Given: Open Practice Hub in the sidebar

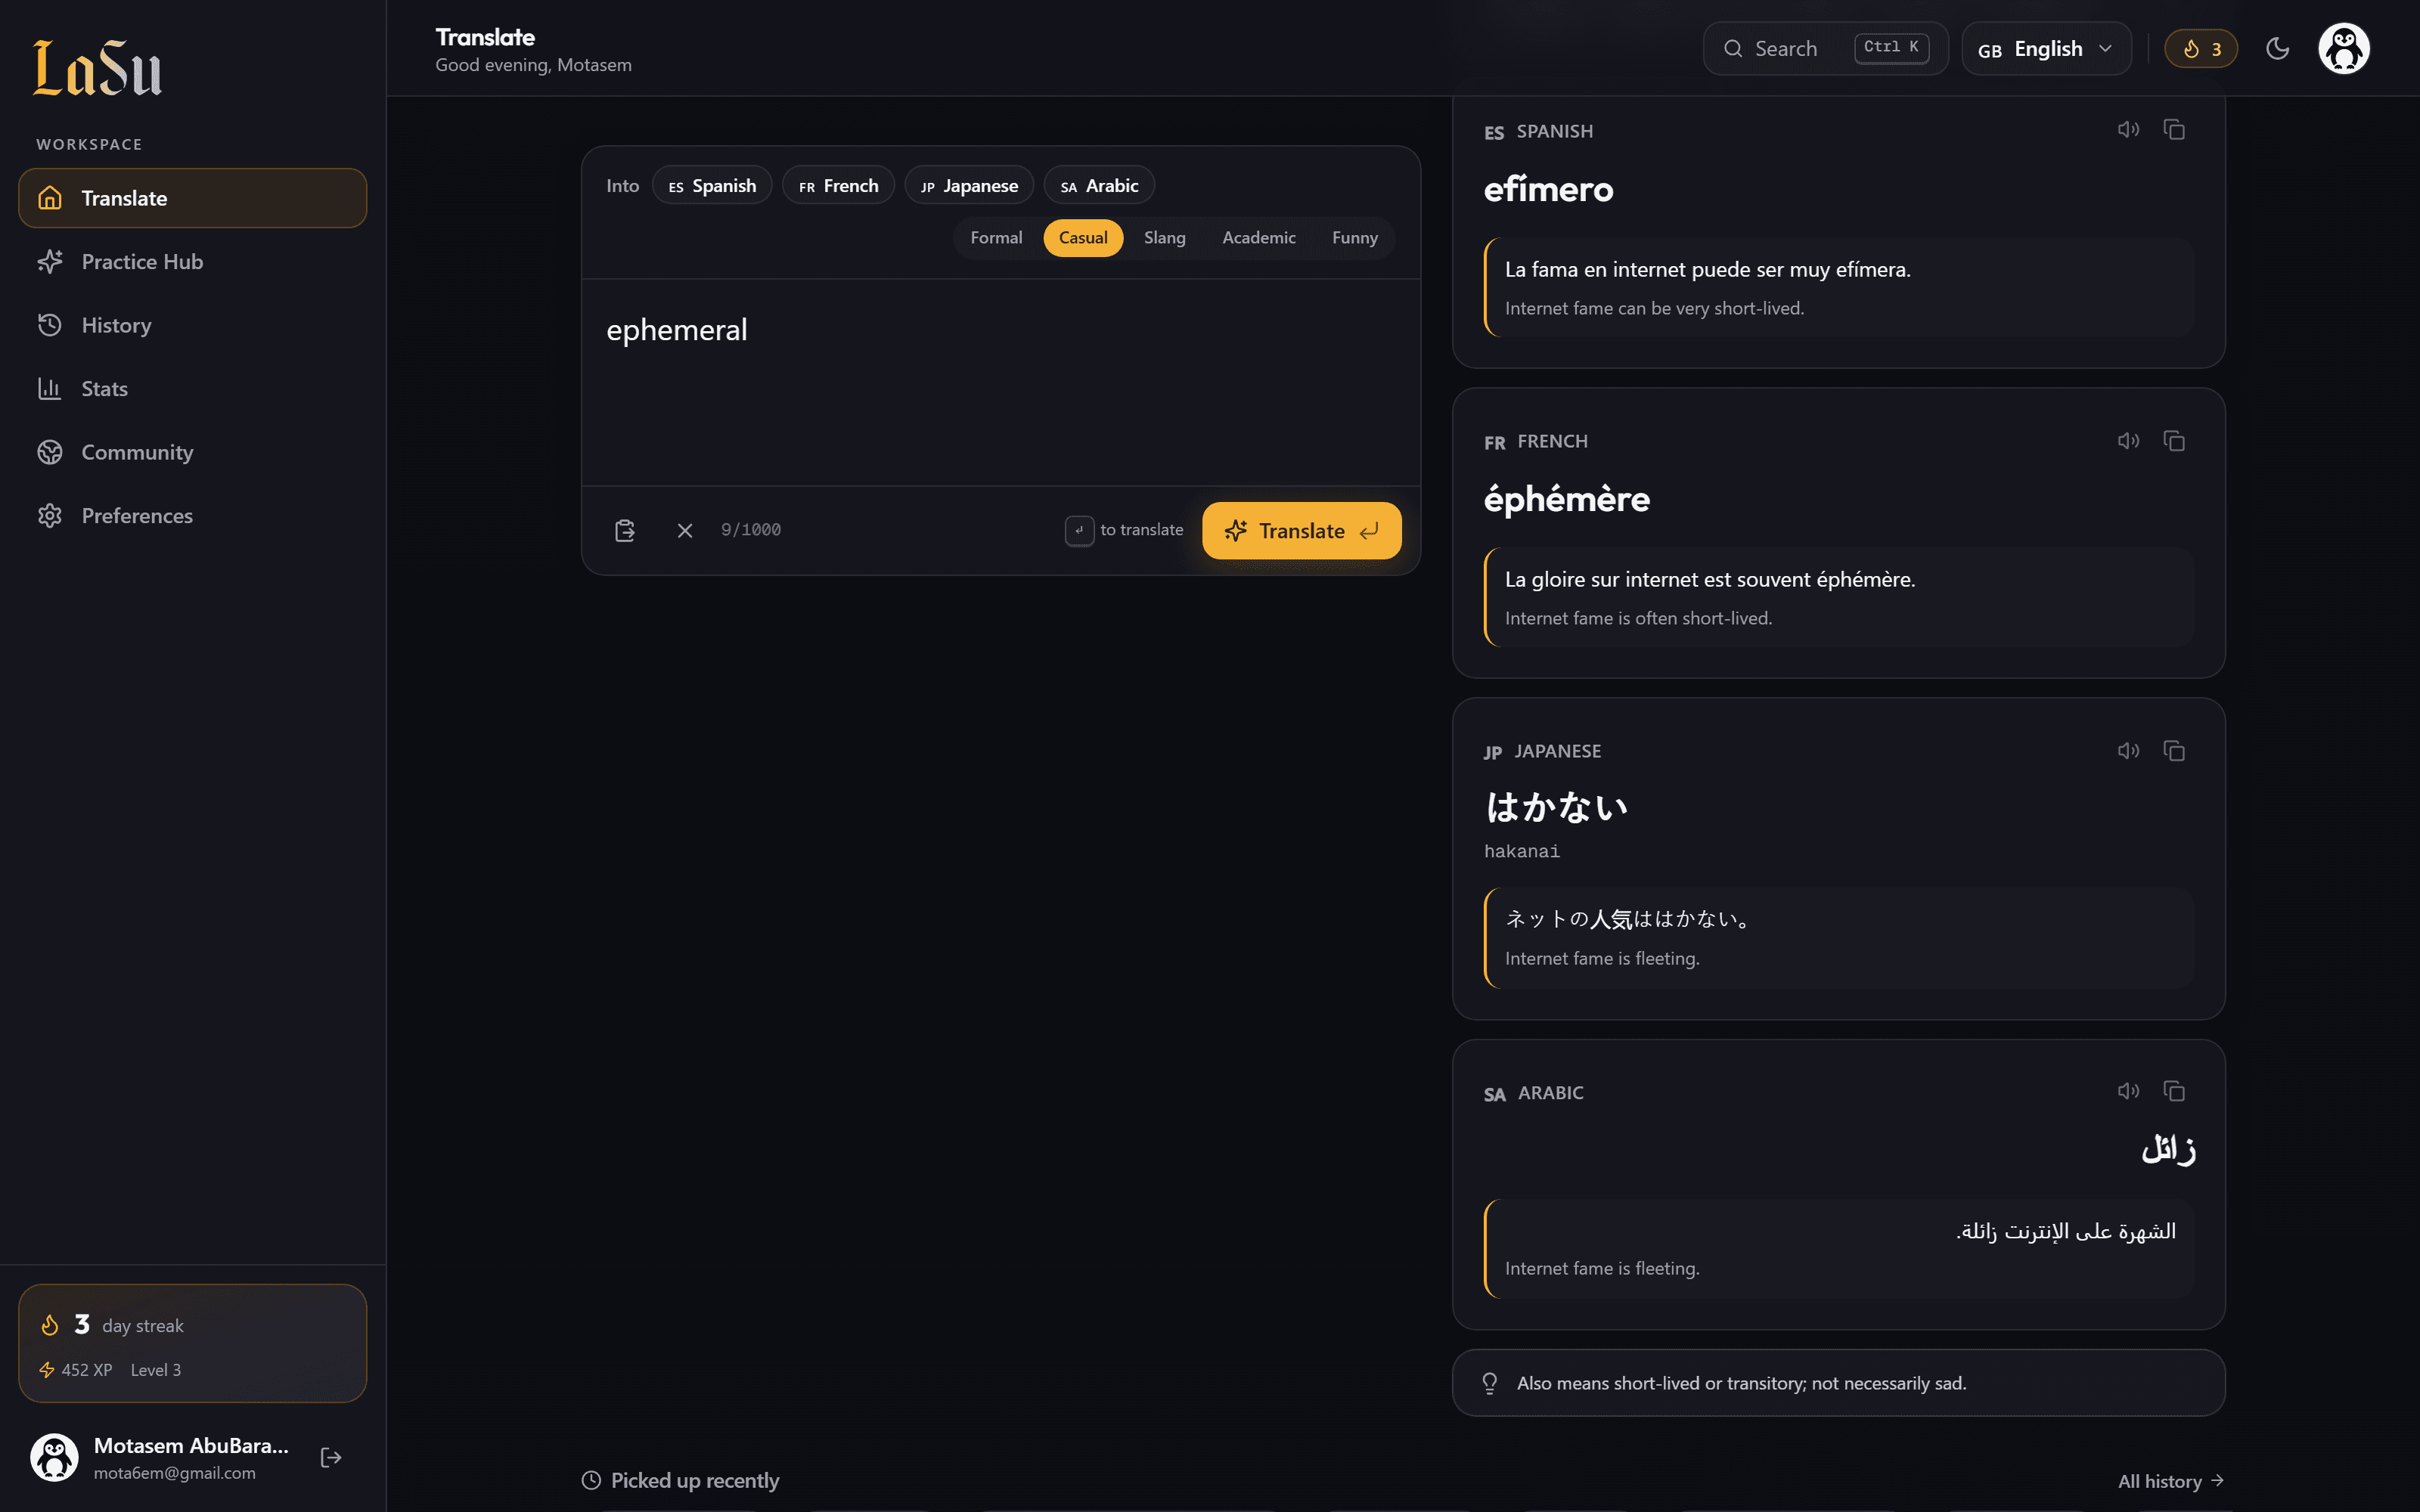Looking at the screenshot, I should 193,262.
